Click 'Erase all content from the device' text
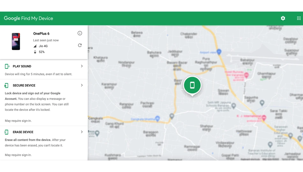The image size is (303, 172). (28, 140)
